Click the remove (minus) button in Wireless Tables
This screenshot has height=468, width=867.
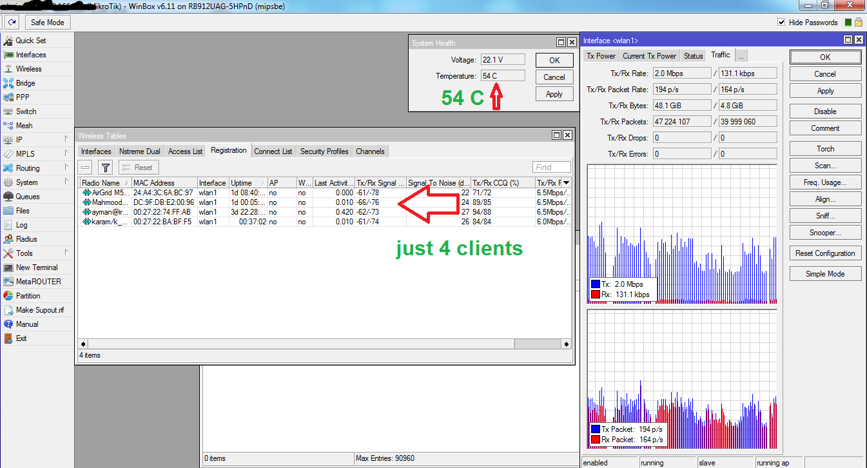click(86, 168)
